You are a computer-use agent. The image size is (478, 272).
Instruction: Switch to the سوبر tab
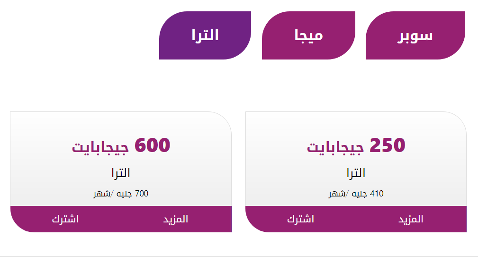tap(415, 34)
